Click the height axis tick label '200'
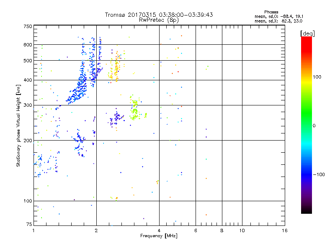 (28, 141)
